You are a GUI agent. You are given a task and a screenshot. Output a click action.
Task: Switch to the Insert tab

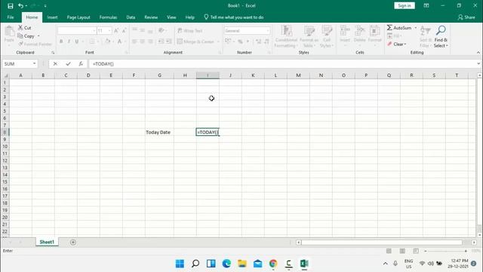(x=52, y=17)
